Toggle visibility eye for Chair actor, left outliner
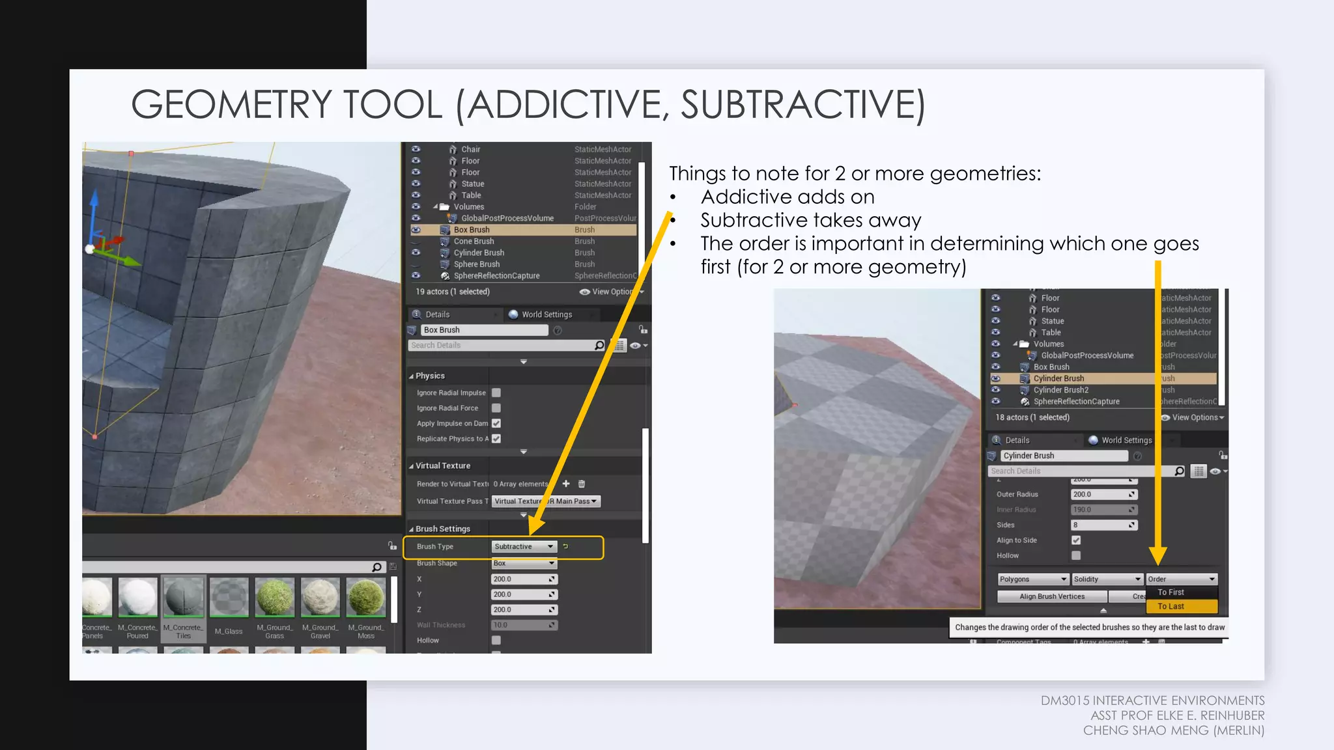This screenshot has height=750, width=1334. pyautogui.click(x=416, y=149)
